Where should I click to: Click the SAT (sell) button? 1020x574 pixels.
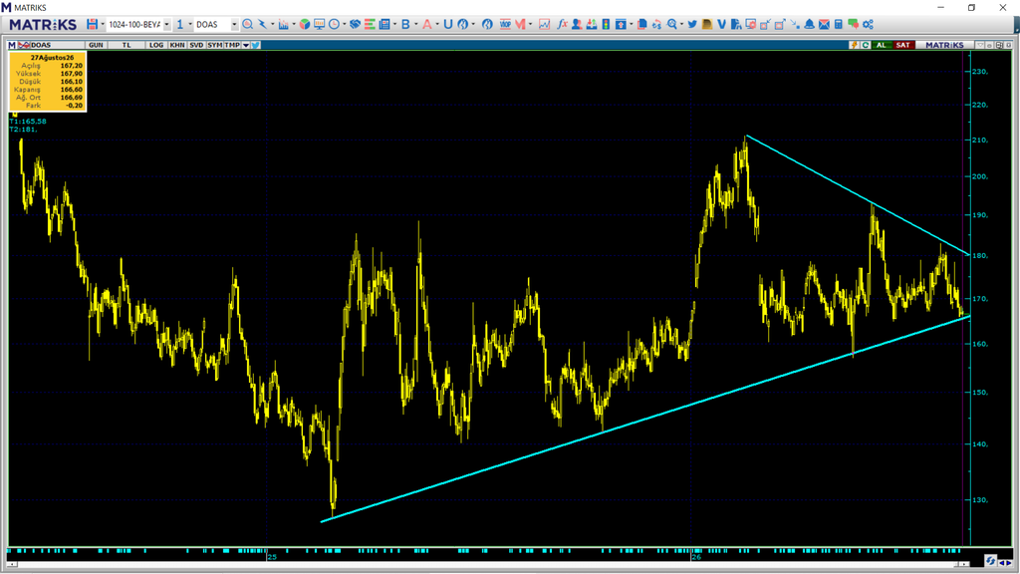point(903,45)
